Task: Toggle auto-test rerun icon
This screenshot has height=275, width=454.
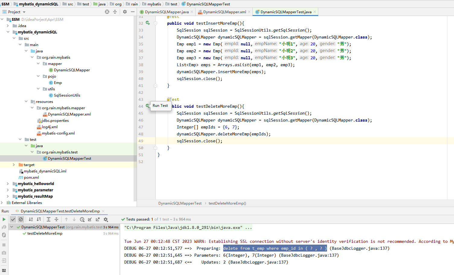Action: 4,235
